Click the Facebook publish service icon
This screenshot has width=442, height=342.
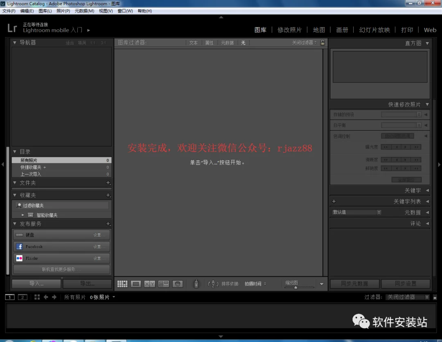pos(20,246)
